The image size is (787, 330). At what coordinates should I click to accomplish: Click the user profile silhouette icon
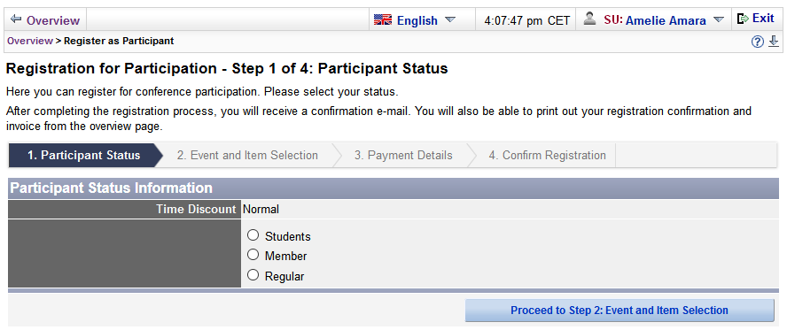590,19
